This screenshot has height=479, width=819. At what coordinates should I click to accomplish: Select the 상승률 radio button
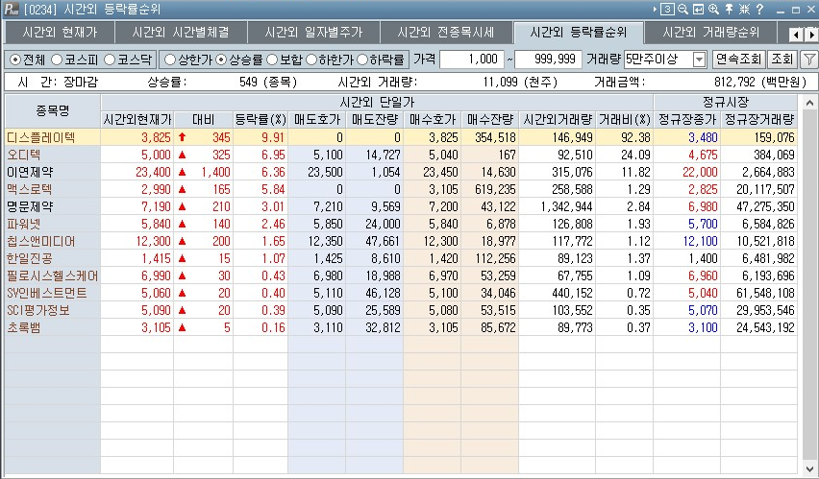pos(221,60)
